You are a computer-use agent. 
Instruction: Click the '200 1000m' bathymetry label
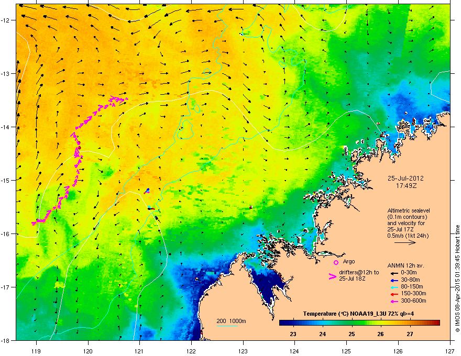coord(231,321)
